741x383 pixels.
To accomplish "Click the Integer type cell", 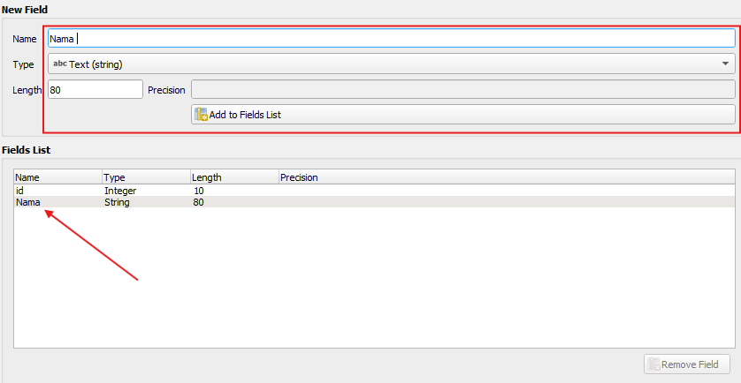I will pos(120,191).
